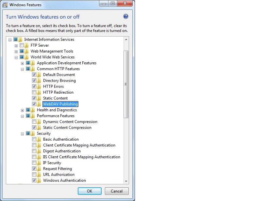Check the Digest Authentication checkbox
This screenshot has width=264, height=201.
tap(34, 151)
